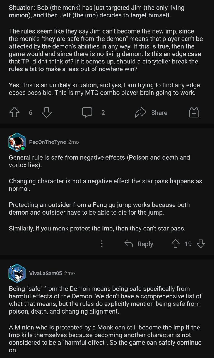Upvote PacOnTheTyne's comment
The image size is (214, 358).
[175, 244]
